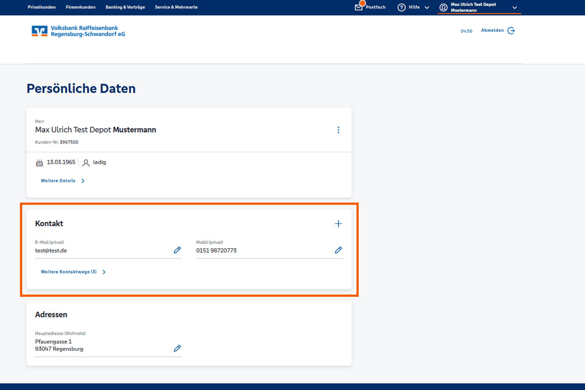The height and width of the screenshot is (390, 585).
Task: Click the test@test.de email field
Action: [x=51, y=250]
